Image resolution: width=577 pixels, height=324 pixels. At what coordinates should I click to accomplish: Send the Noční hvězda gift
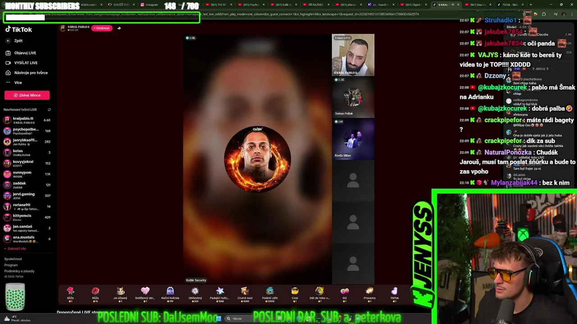[x=170, y=294]
